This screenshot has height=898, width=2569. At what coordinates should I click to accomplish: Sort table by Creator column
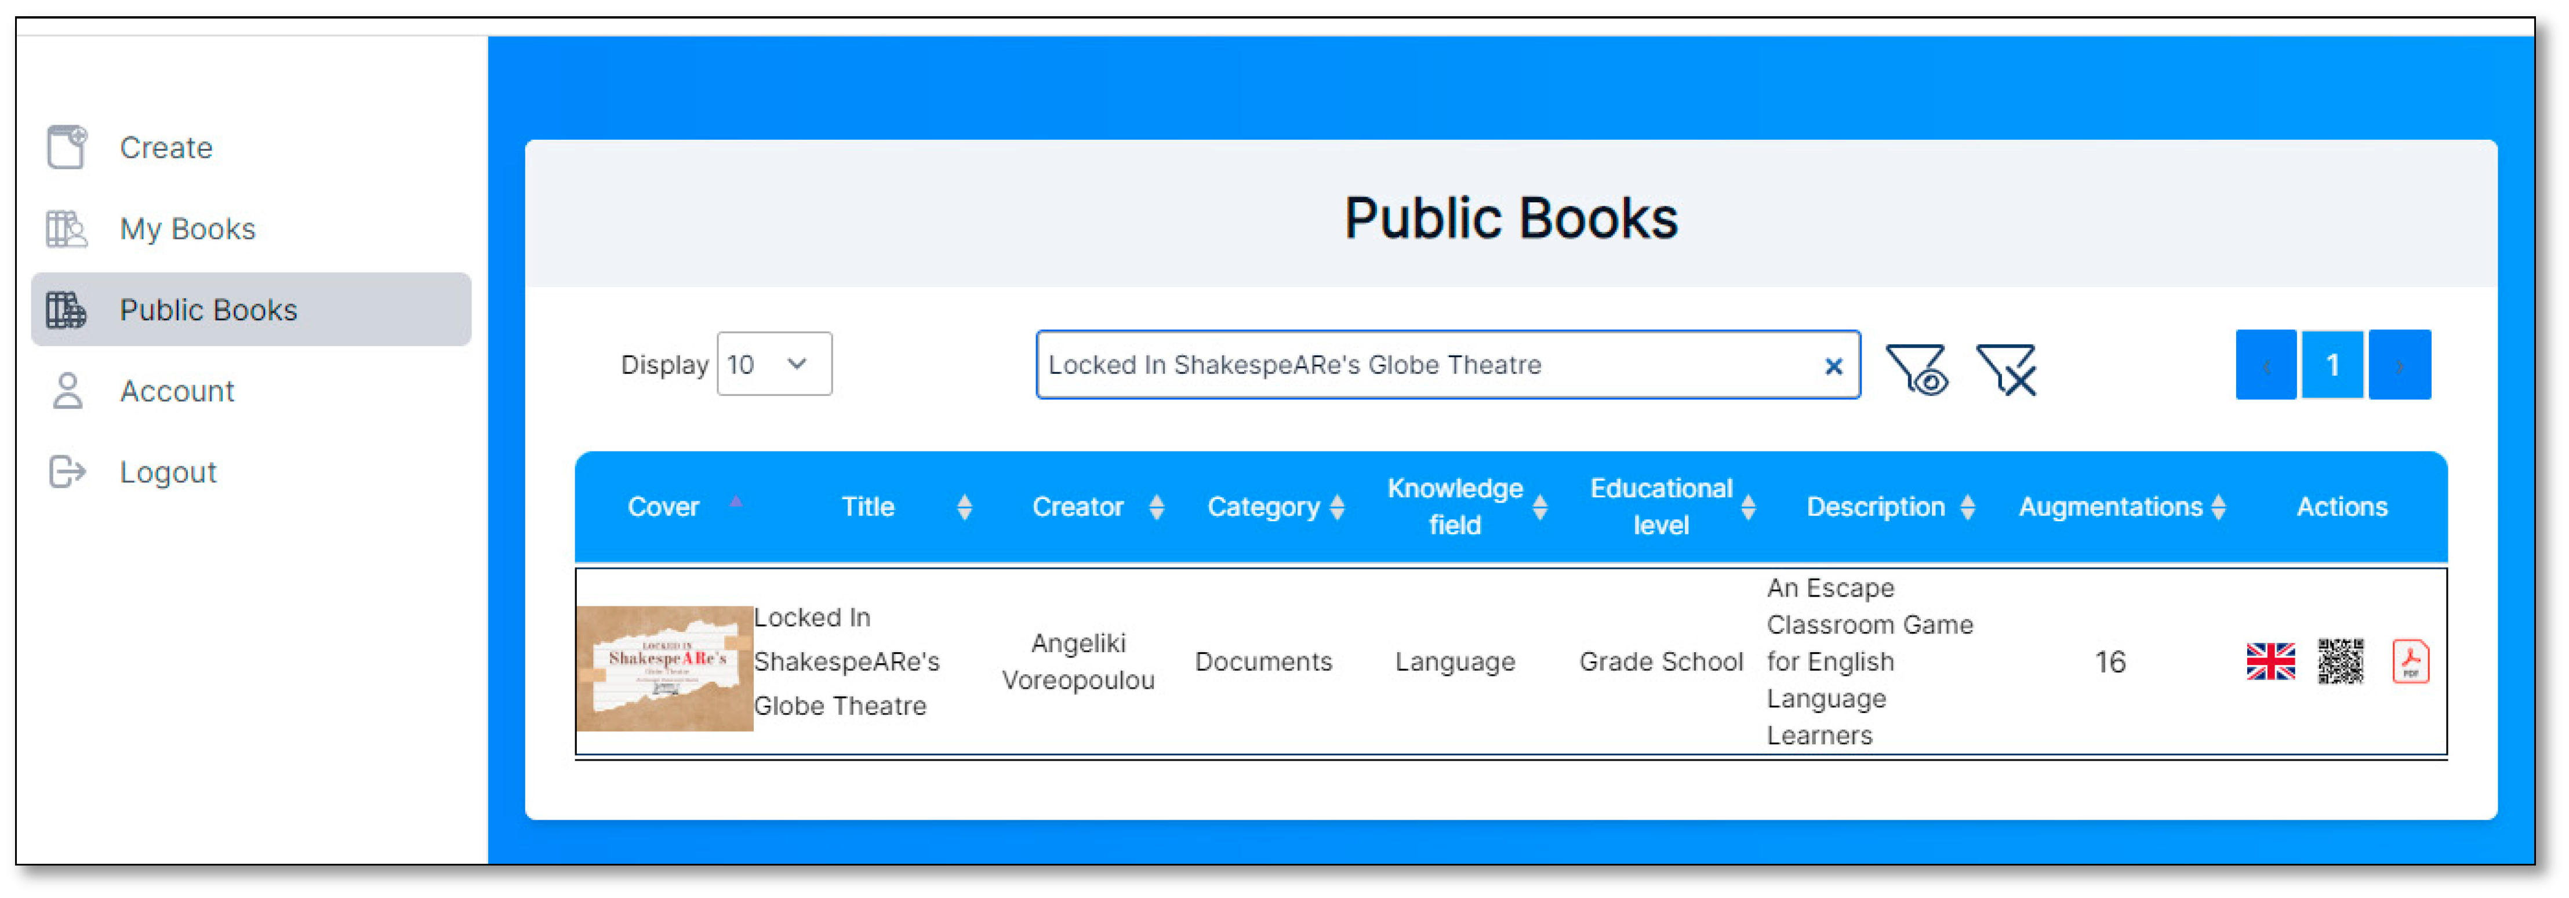point(1156,507)
